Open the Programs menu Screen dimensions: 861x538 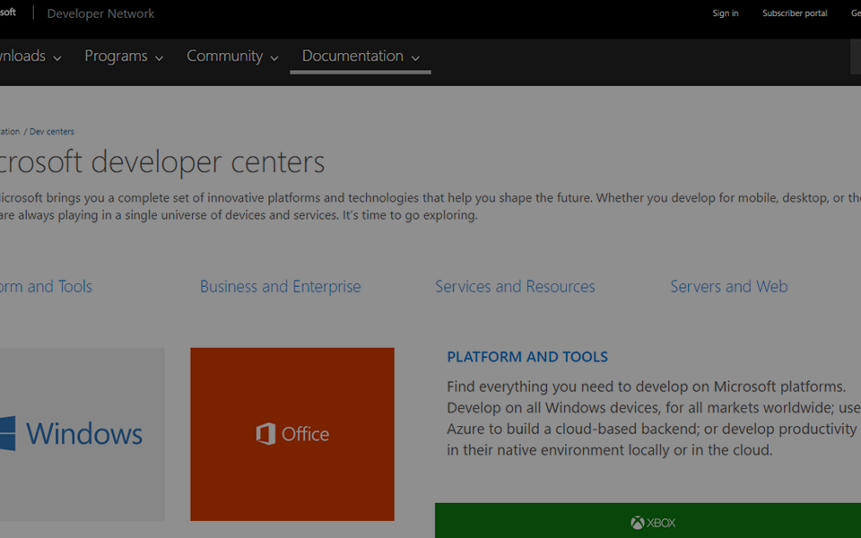tap(116, 56)
